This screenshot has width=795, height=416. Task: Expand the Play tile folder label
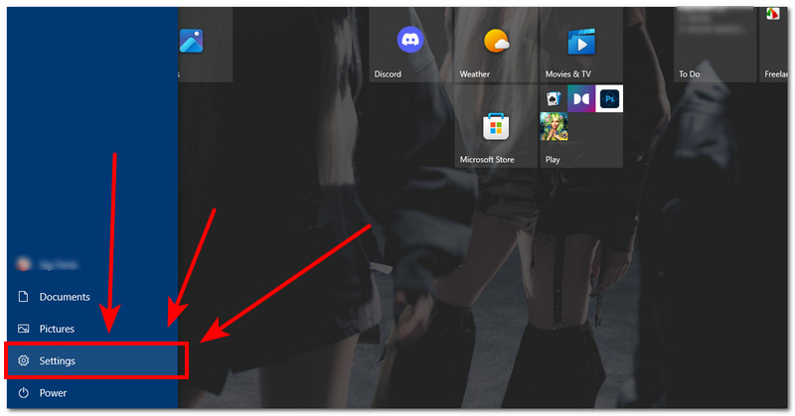pos(553,159)
